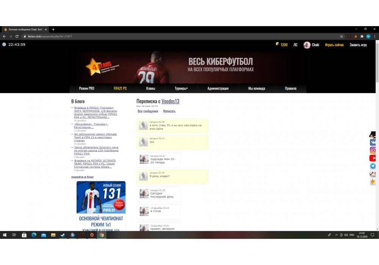The width and height of the screenshot is (379, 265).
Task: Open the FIFA21 PC menu item
Action: [120, 88]
